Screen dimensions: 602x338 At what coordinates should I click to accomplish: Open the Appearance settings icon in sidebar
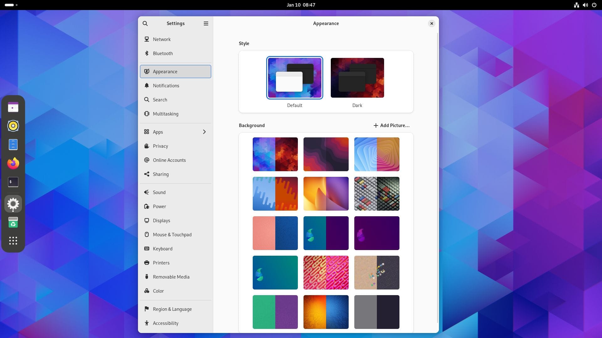(147, 71)
